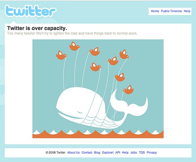Click the whale's closed eye

pyautogui.click(x=80, y=112)
